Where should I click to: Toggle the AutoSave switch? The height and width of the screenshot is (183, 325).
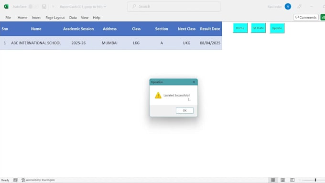tap(33, 6)
